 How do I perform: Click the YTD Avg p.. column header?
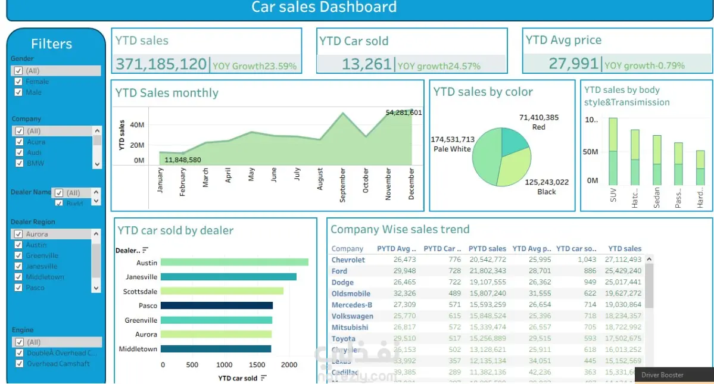tap(531, 248)
